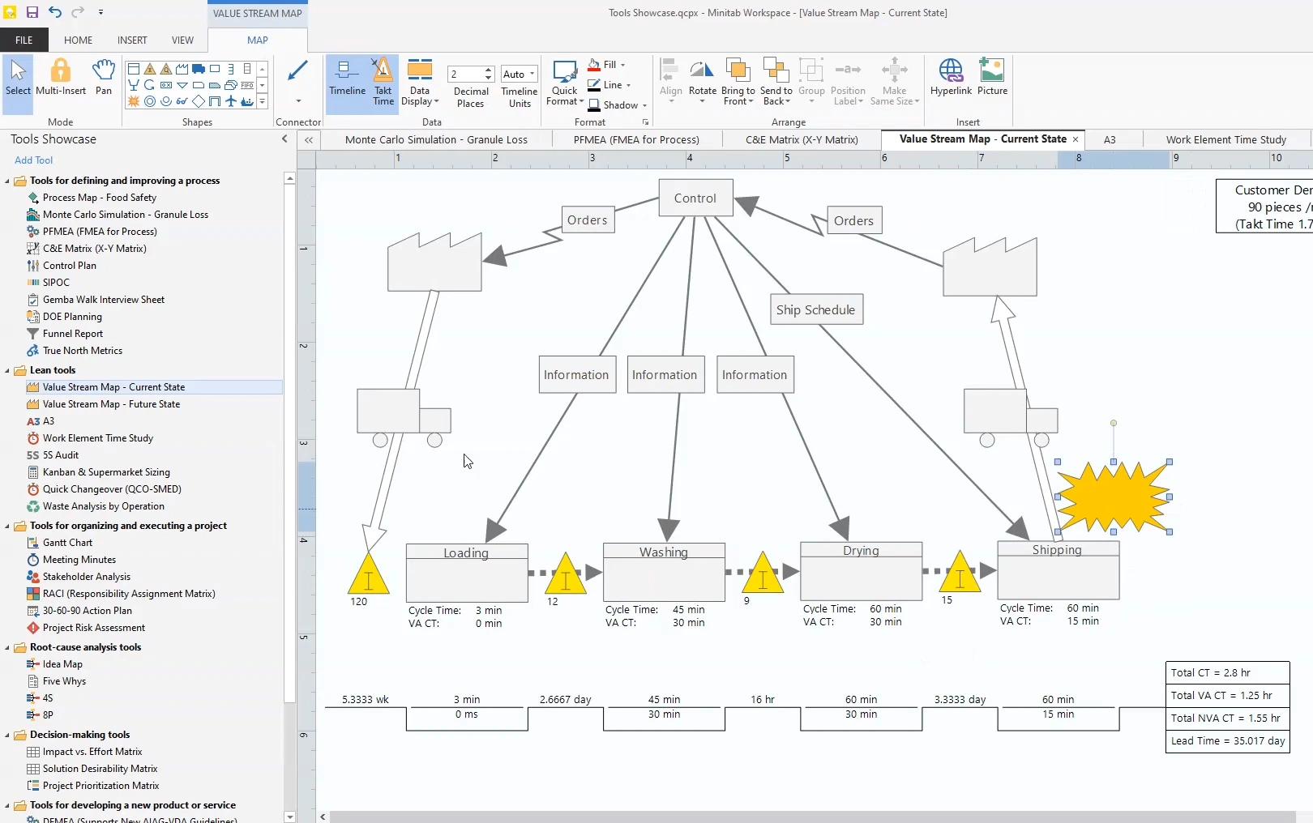Increase the Decimal Places spinner value

click(489, 70)
